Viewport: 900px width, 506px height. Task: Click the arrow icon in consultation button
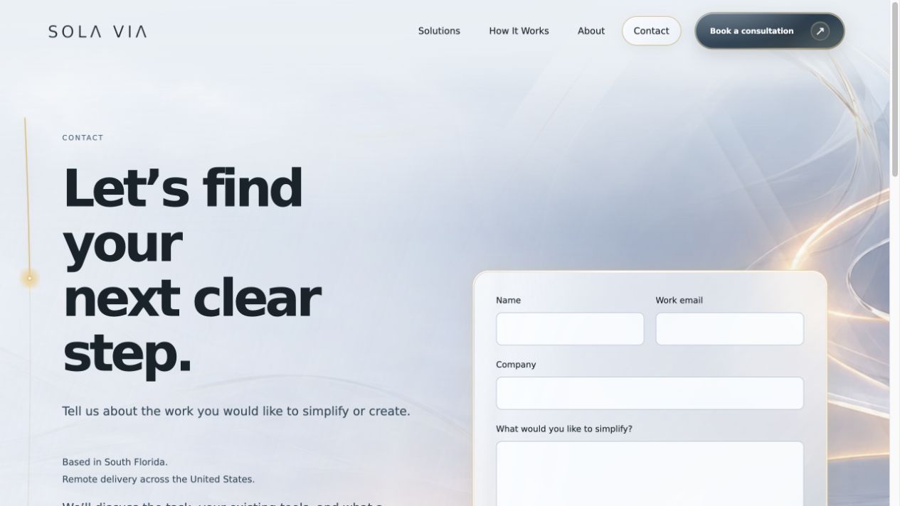point(820,31)
